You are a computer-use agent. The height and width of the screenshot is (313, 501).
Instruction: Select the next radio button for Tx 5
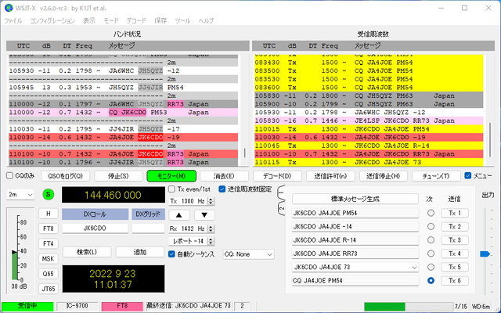click(x=431, y=267)
